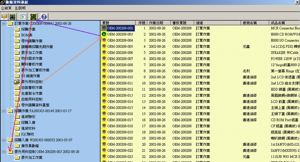Click the row icon beside OEM-200208-013

[x=104, y=96]
